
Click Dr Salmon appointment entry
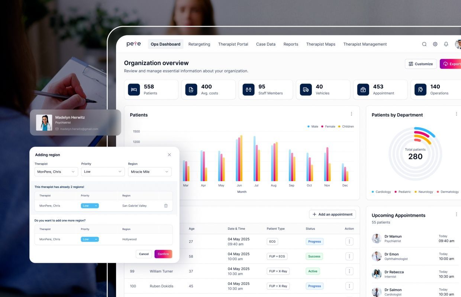pyautogui.click(x=415, y=292)
